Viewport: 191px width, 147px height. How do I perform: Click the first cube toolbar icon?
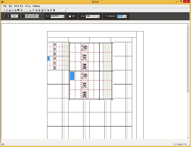click(x=33, y=10)
